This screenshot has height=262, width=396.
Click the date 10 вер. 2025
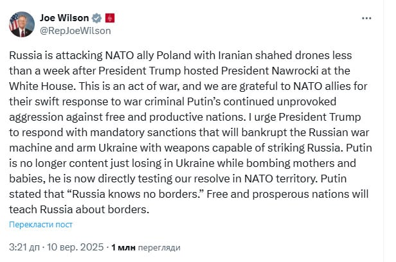click(75, 247)
